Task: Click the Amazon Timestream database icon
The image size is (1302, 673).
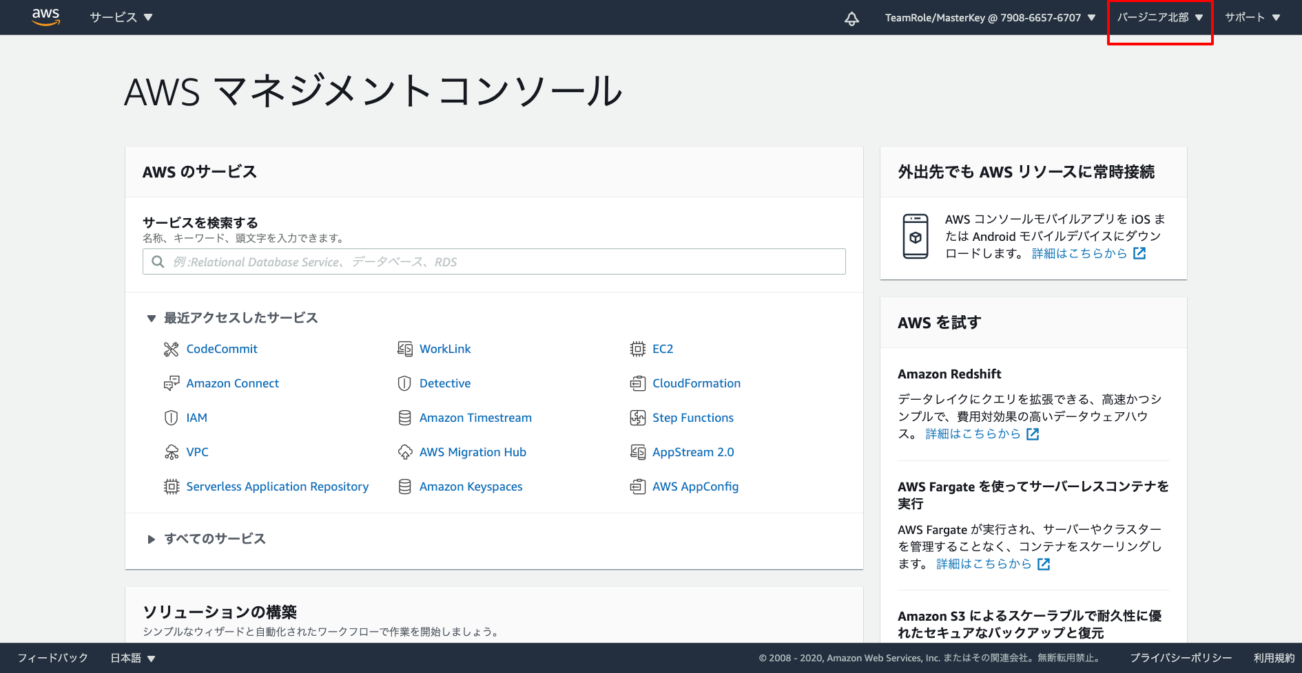Action: [x=404, y=418]
